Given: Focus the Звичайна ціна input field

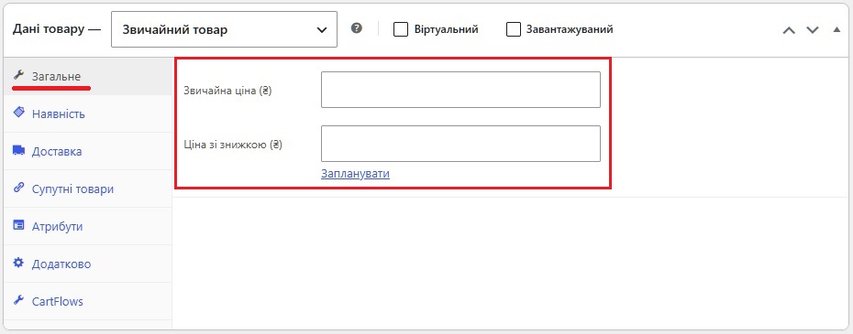Looking at the screenshot, I should (x=460, y=90).
